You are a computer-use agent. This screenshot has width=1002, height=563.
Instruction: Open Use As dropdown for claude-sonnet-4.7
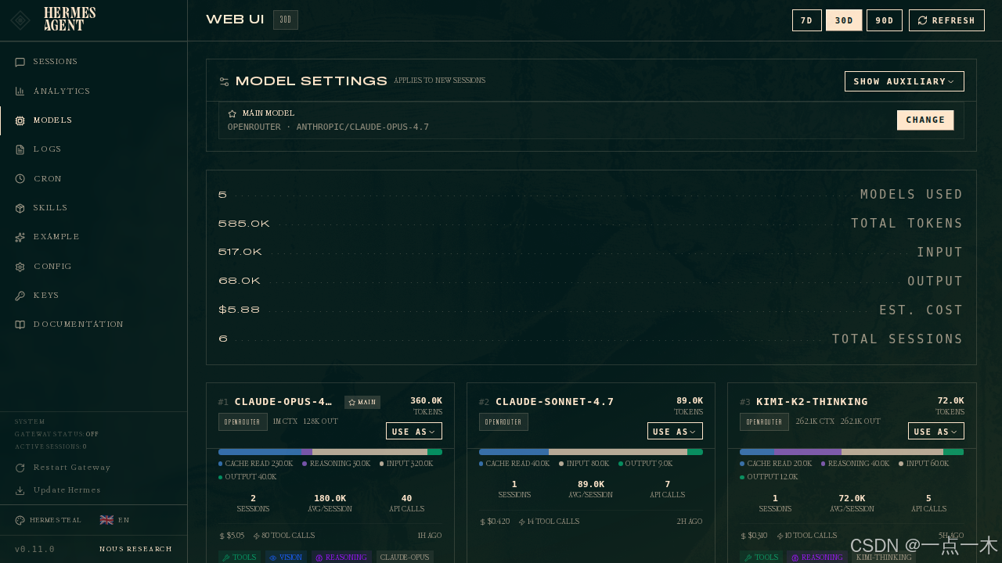[675, 432]
